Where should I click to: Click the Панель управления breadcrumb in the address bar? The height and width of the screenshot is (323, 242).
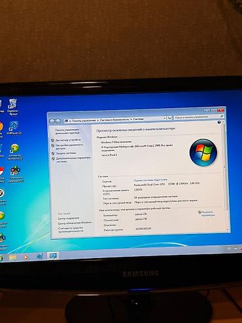click(84, 120)
